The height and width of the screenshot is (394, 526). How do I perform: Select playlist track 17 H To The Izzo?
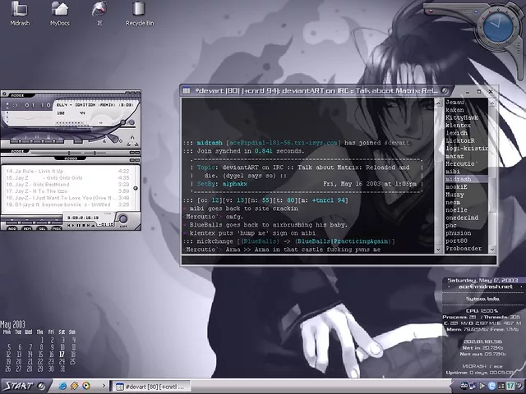pyautogui.click(x=67, y=191)
